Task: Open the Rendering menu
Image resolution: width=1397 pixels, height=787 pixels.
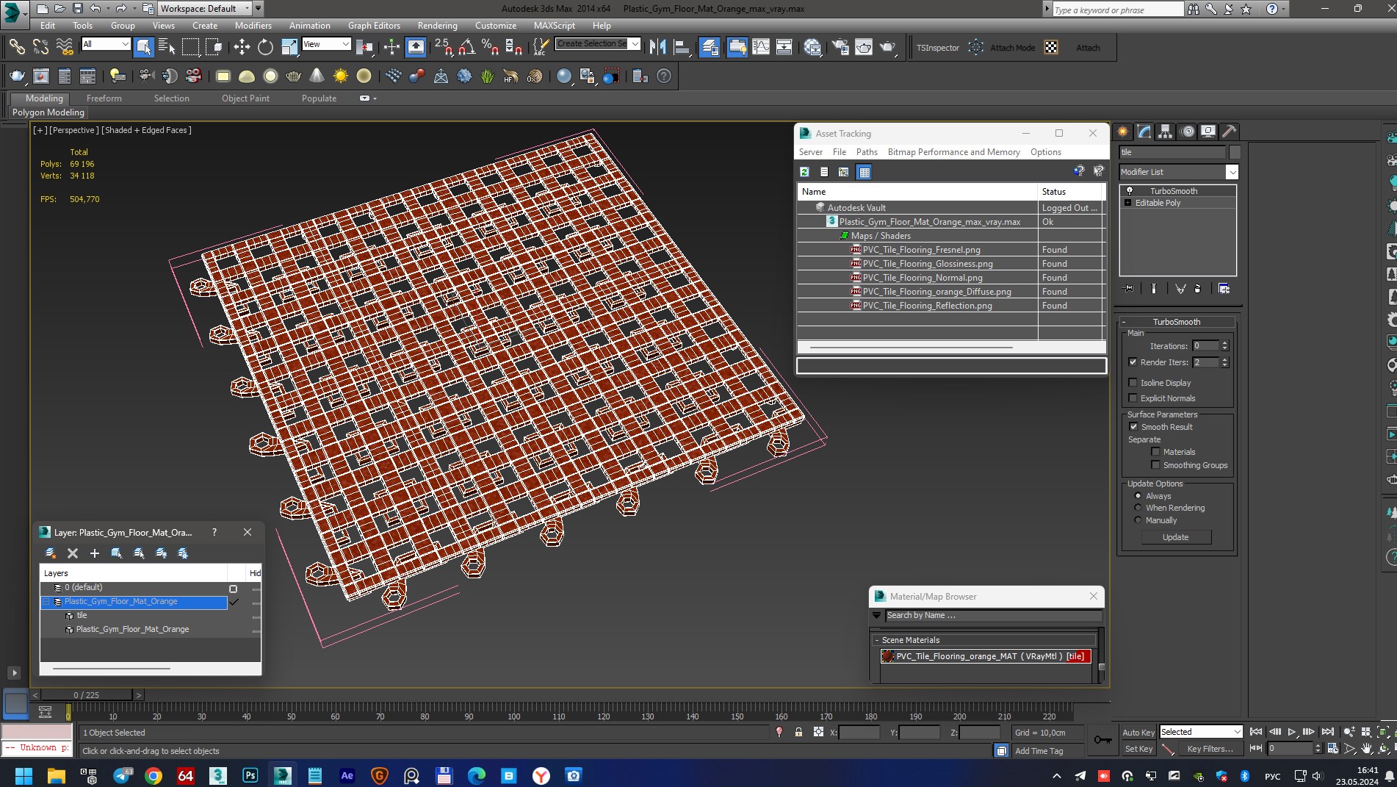Action: [437, 25]
